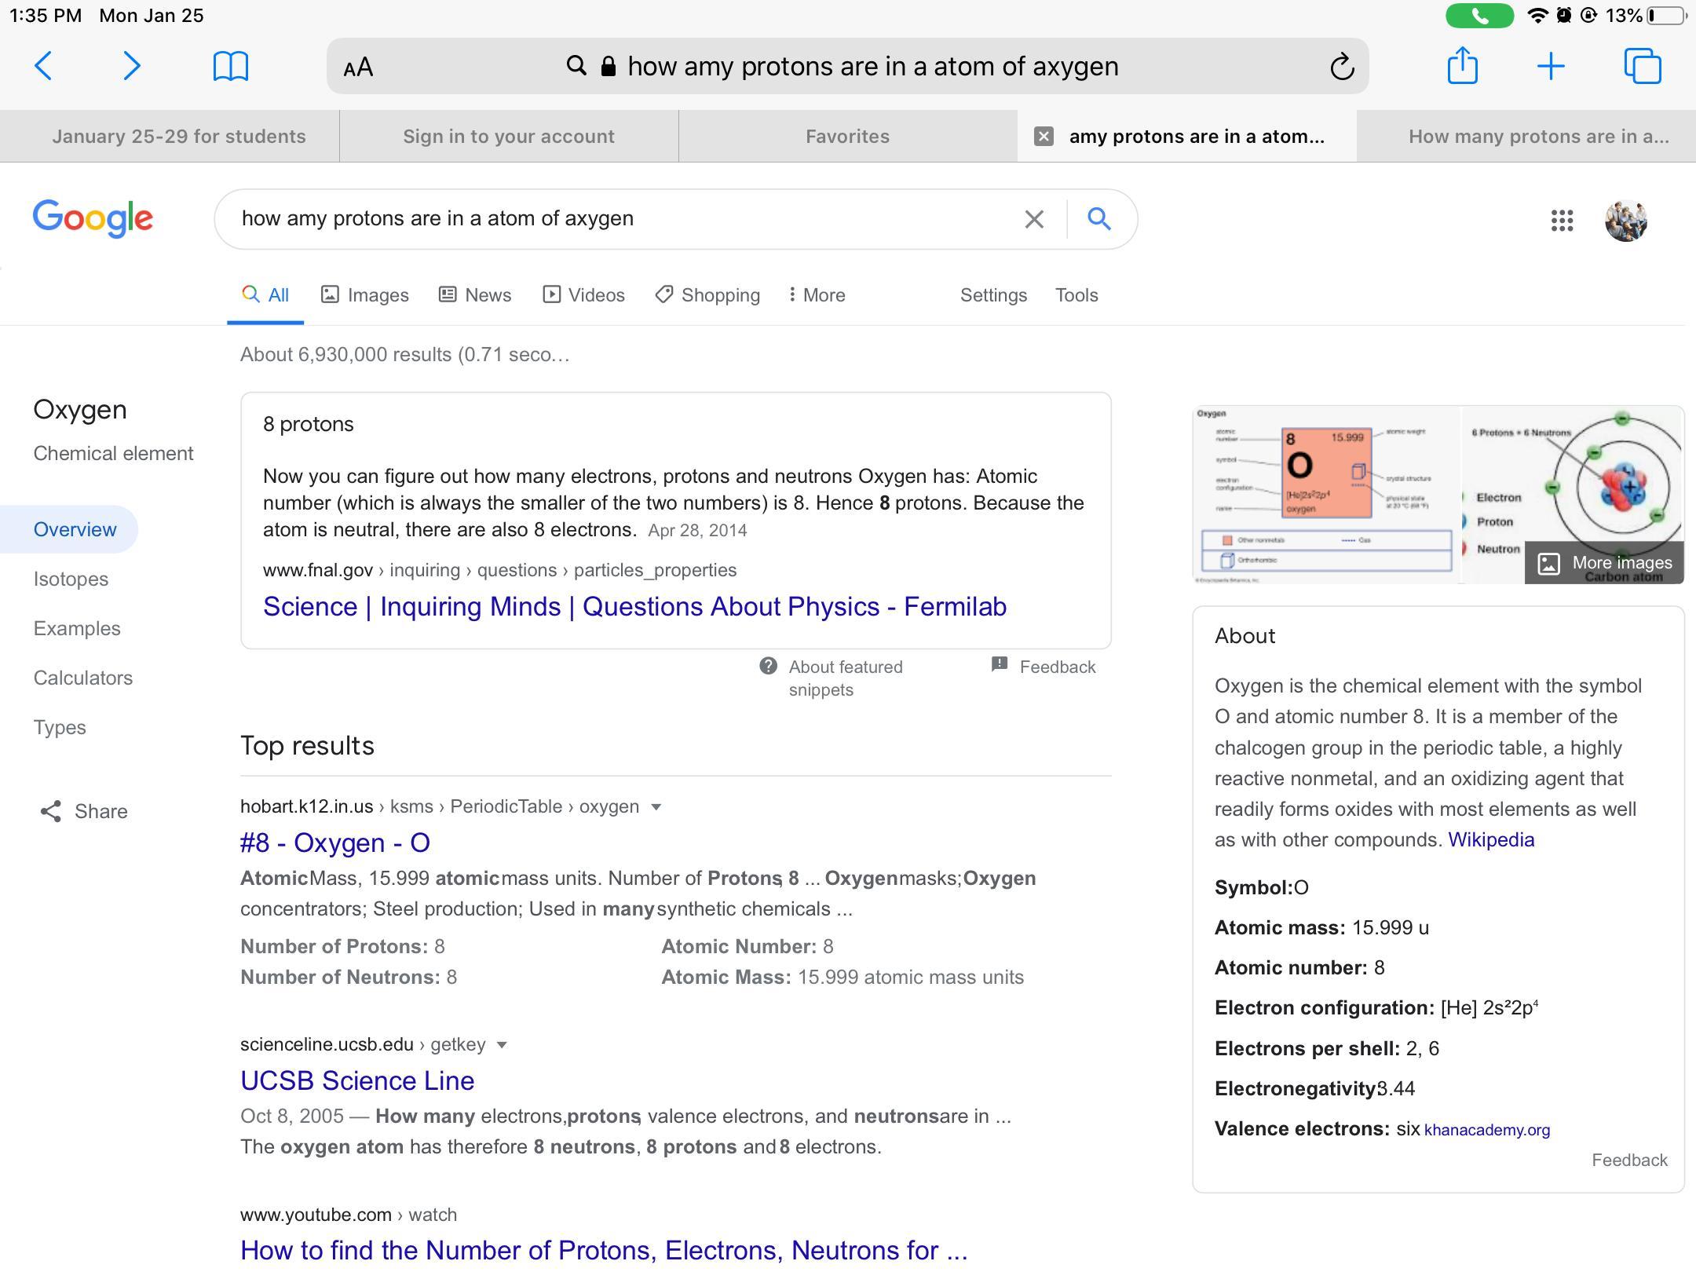Switch to Images results tab
Viewport: 1696px width, 1272px height.
click(x=365, y=295)
